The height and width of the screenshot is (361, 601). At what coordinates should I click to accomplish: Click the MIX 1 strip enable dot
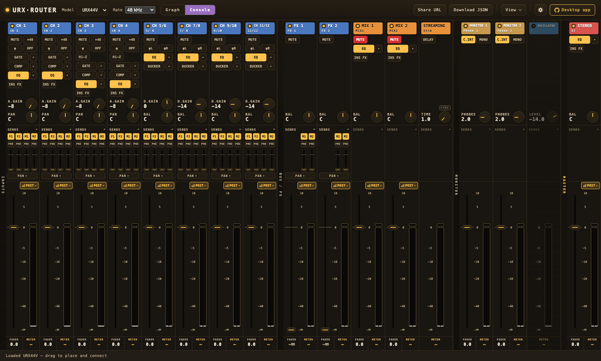pos(358,26)
